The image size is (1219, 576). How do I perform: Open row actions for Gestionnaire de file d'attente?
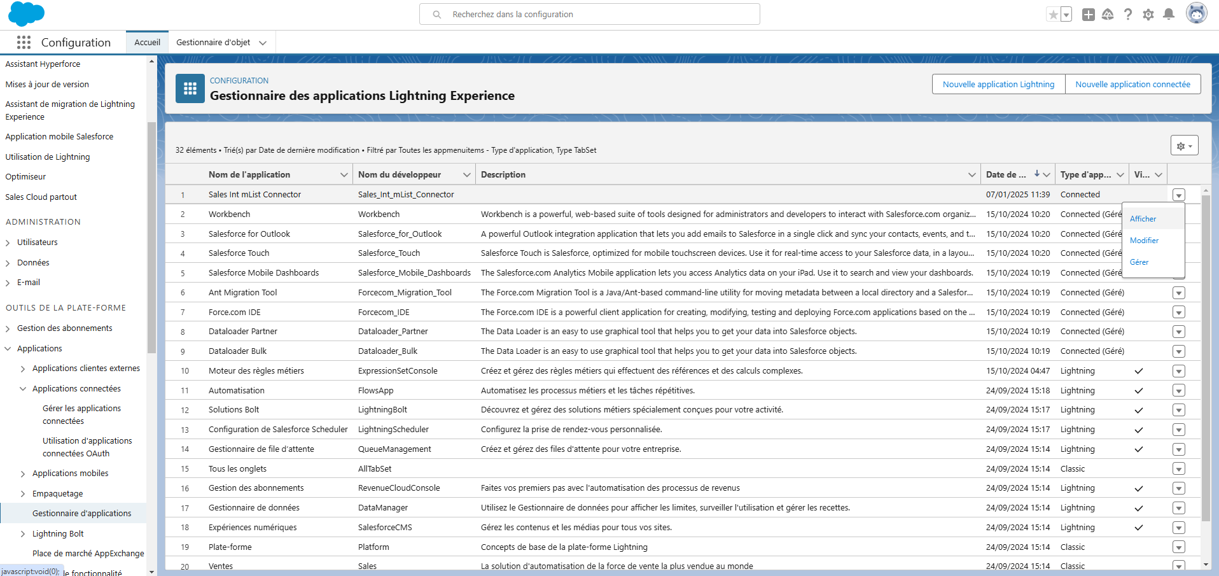[x=1179, y=449]
